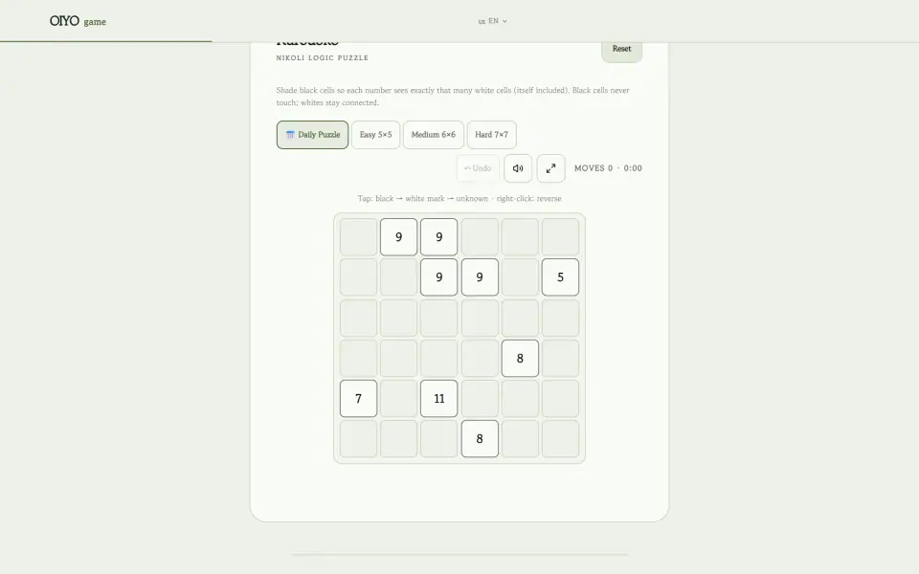Reset the puzzle
Viewport: 919px width, 574px height.
tap(622, 49)
